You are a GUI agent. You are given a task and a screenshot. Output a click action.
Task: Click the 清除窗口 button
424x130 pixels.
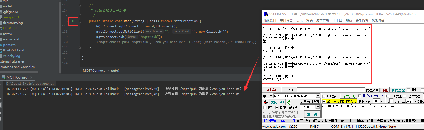pos(272,90)
